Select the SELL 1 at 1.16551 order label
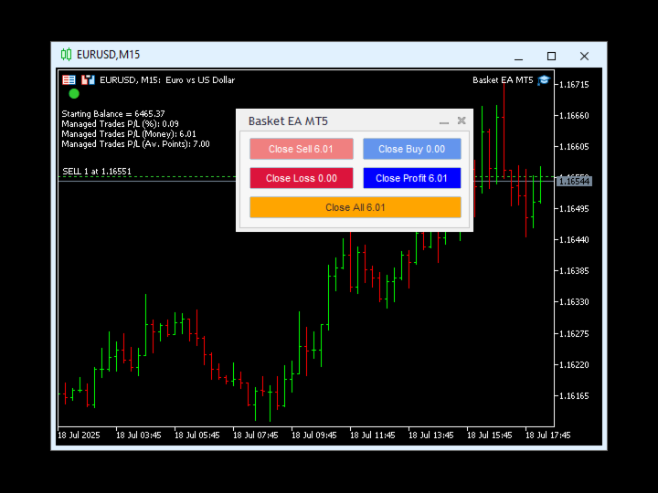The image size is (658, 493). (x=97, y=171)
